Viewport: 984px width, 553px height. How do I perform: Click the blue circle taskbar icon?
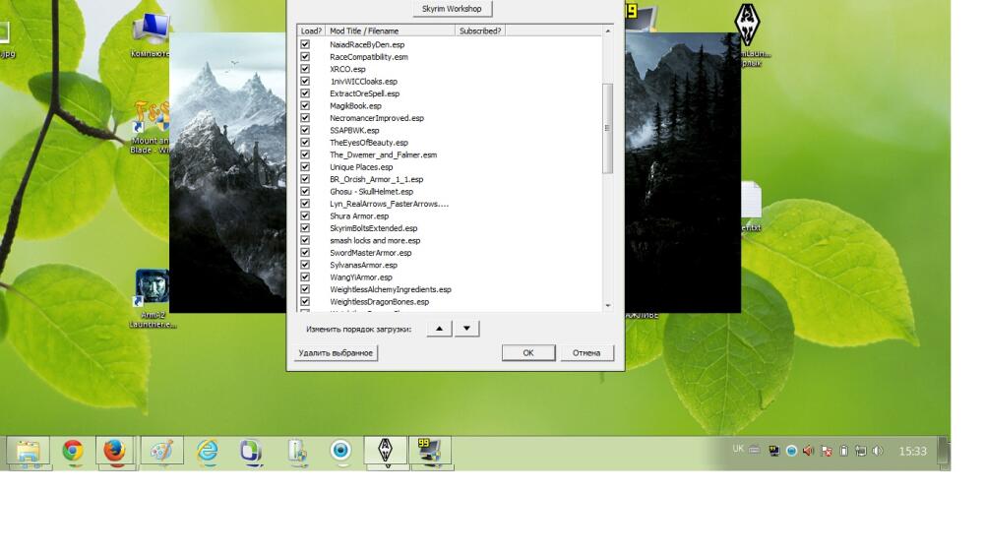point(340,451)
